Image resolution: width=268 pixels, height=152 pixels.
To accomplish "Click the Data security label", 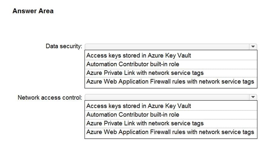I will click(64, 46).
